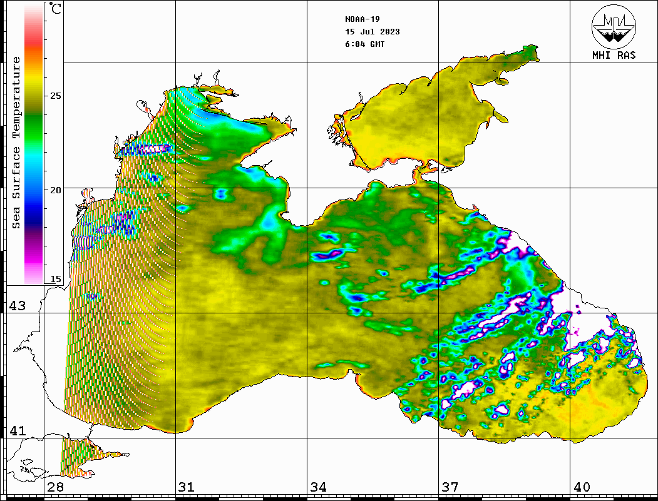
Task: Click longitude label "34"
Action: click(x=319, y=487)
